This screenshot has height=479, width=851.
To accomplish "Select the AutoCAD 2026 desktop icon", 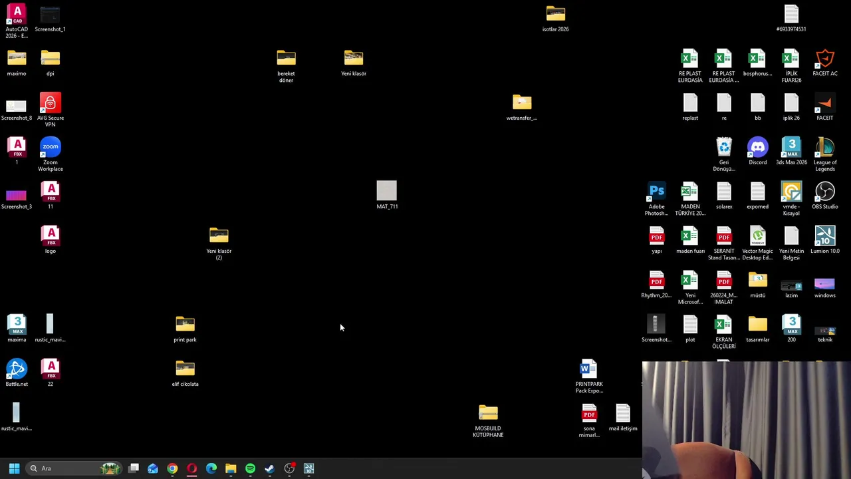I will (17, 21).
